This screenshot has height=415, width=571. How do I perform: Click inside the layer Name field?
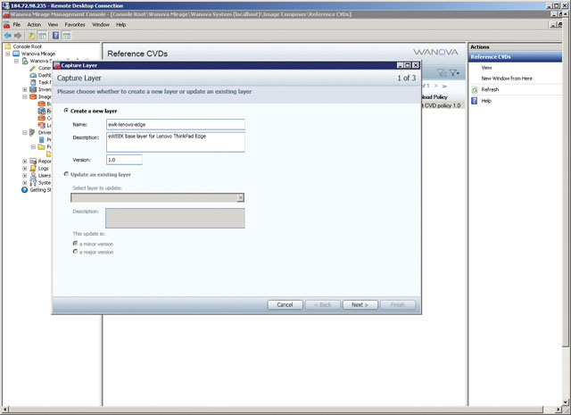tap(176, 124)
